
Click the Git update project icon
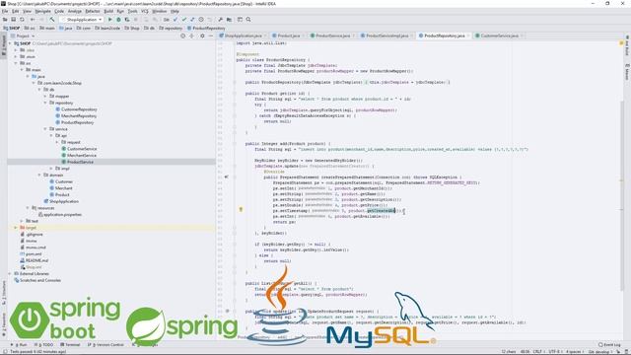[175, 20]
